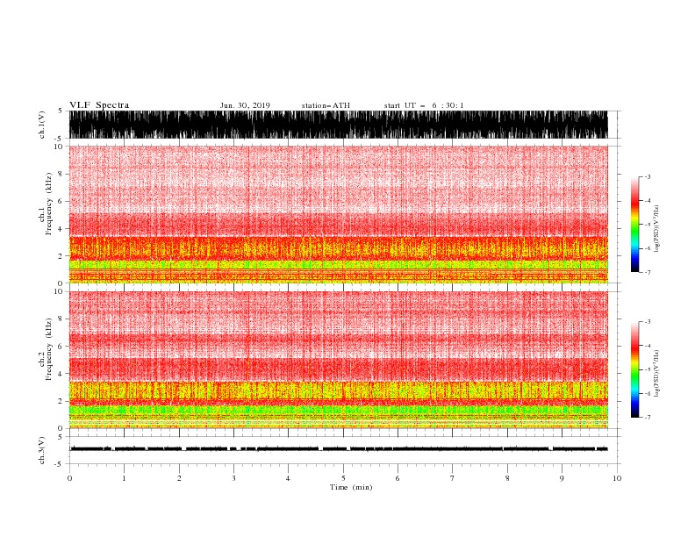The image size is (695, 537).
Task: Click the "8" kHz tick on ch.1 frequency axis
Action: coord(61,174)
